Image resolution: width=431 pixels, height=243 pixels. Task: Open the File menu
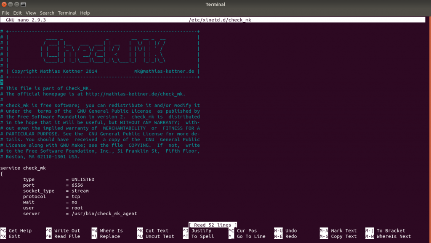(5, 13)
